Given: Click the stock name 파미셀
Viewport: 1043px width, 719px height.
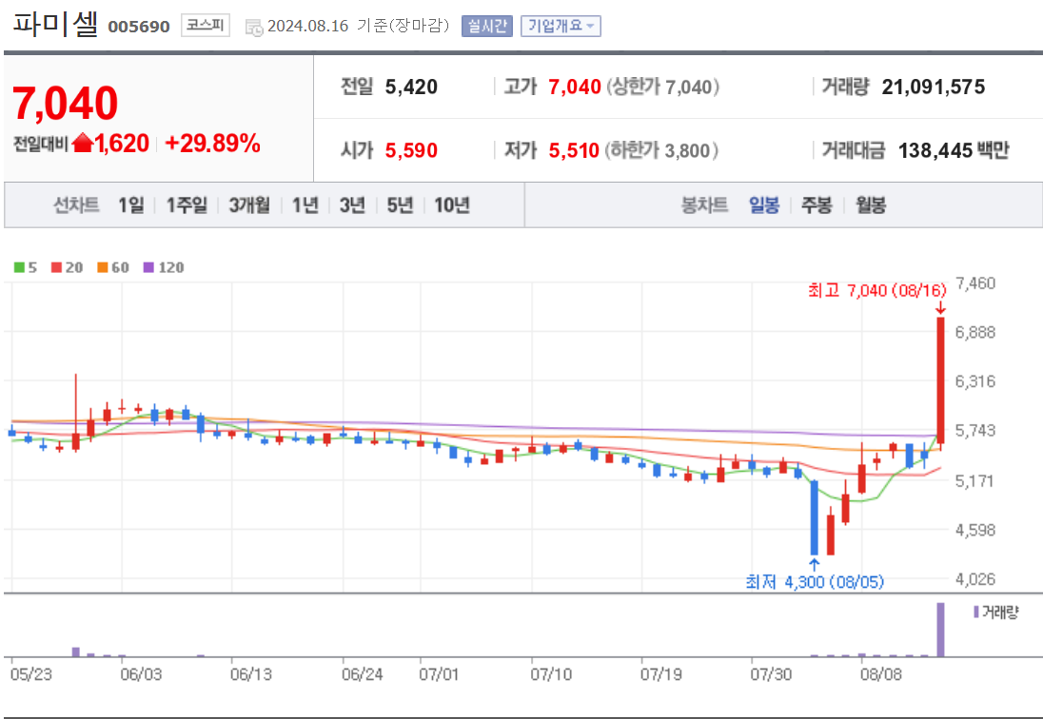Looking at the screenshot, I should point(55,24).
